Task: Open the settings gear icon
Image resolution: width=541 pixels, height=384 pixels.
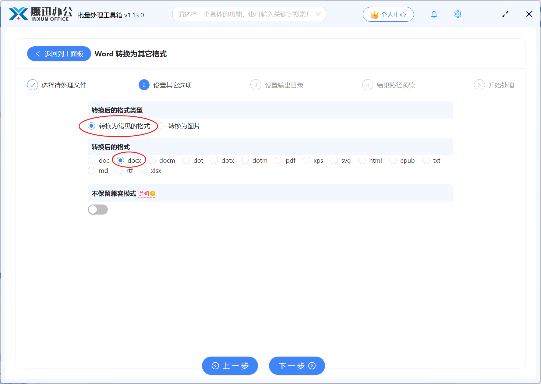Action: [x=458, y=14]
